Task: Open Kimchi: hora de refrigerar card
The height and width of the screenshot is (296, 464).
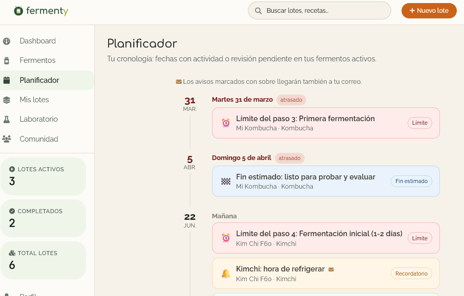Action: 326,274
